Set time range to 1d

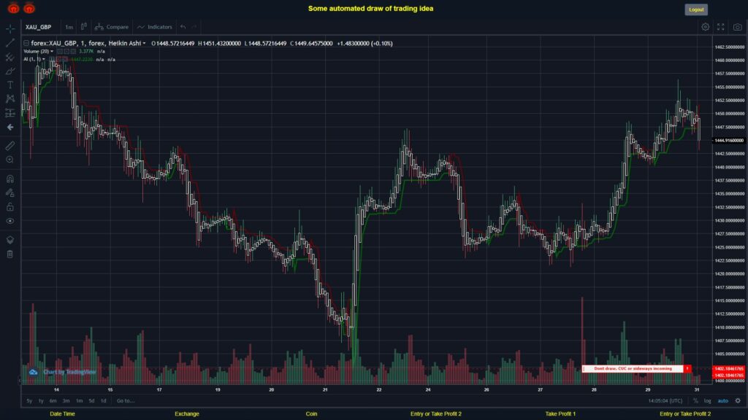click(104, 401)
